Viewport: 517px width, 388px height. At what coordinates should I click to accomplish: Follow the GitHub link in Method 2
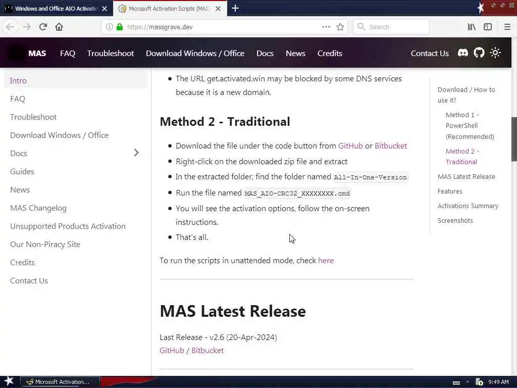point(350,146)
